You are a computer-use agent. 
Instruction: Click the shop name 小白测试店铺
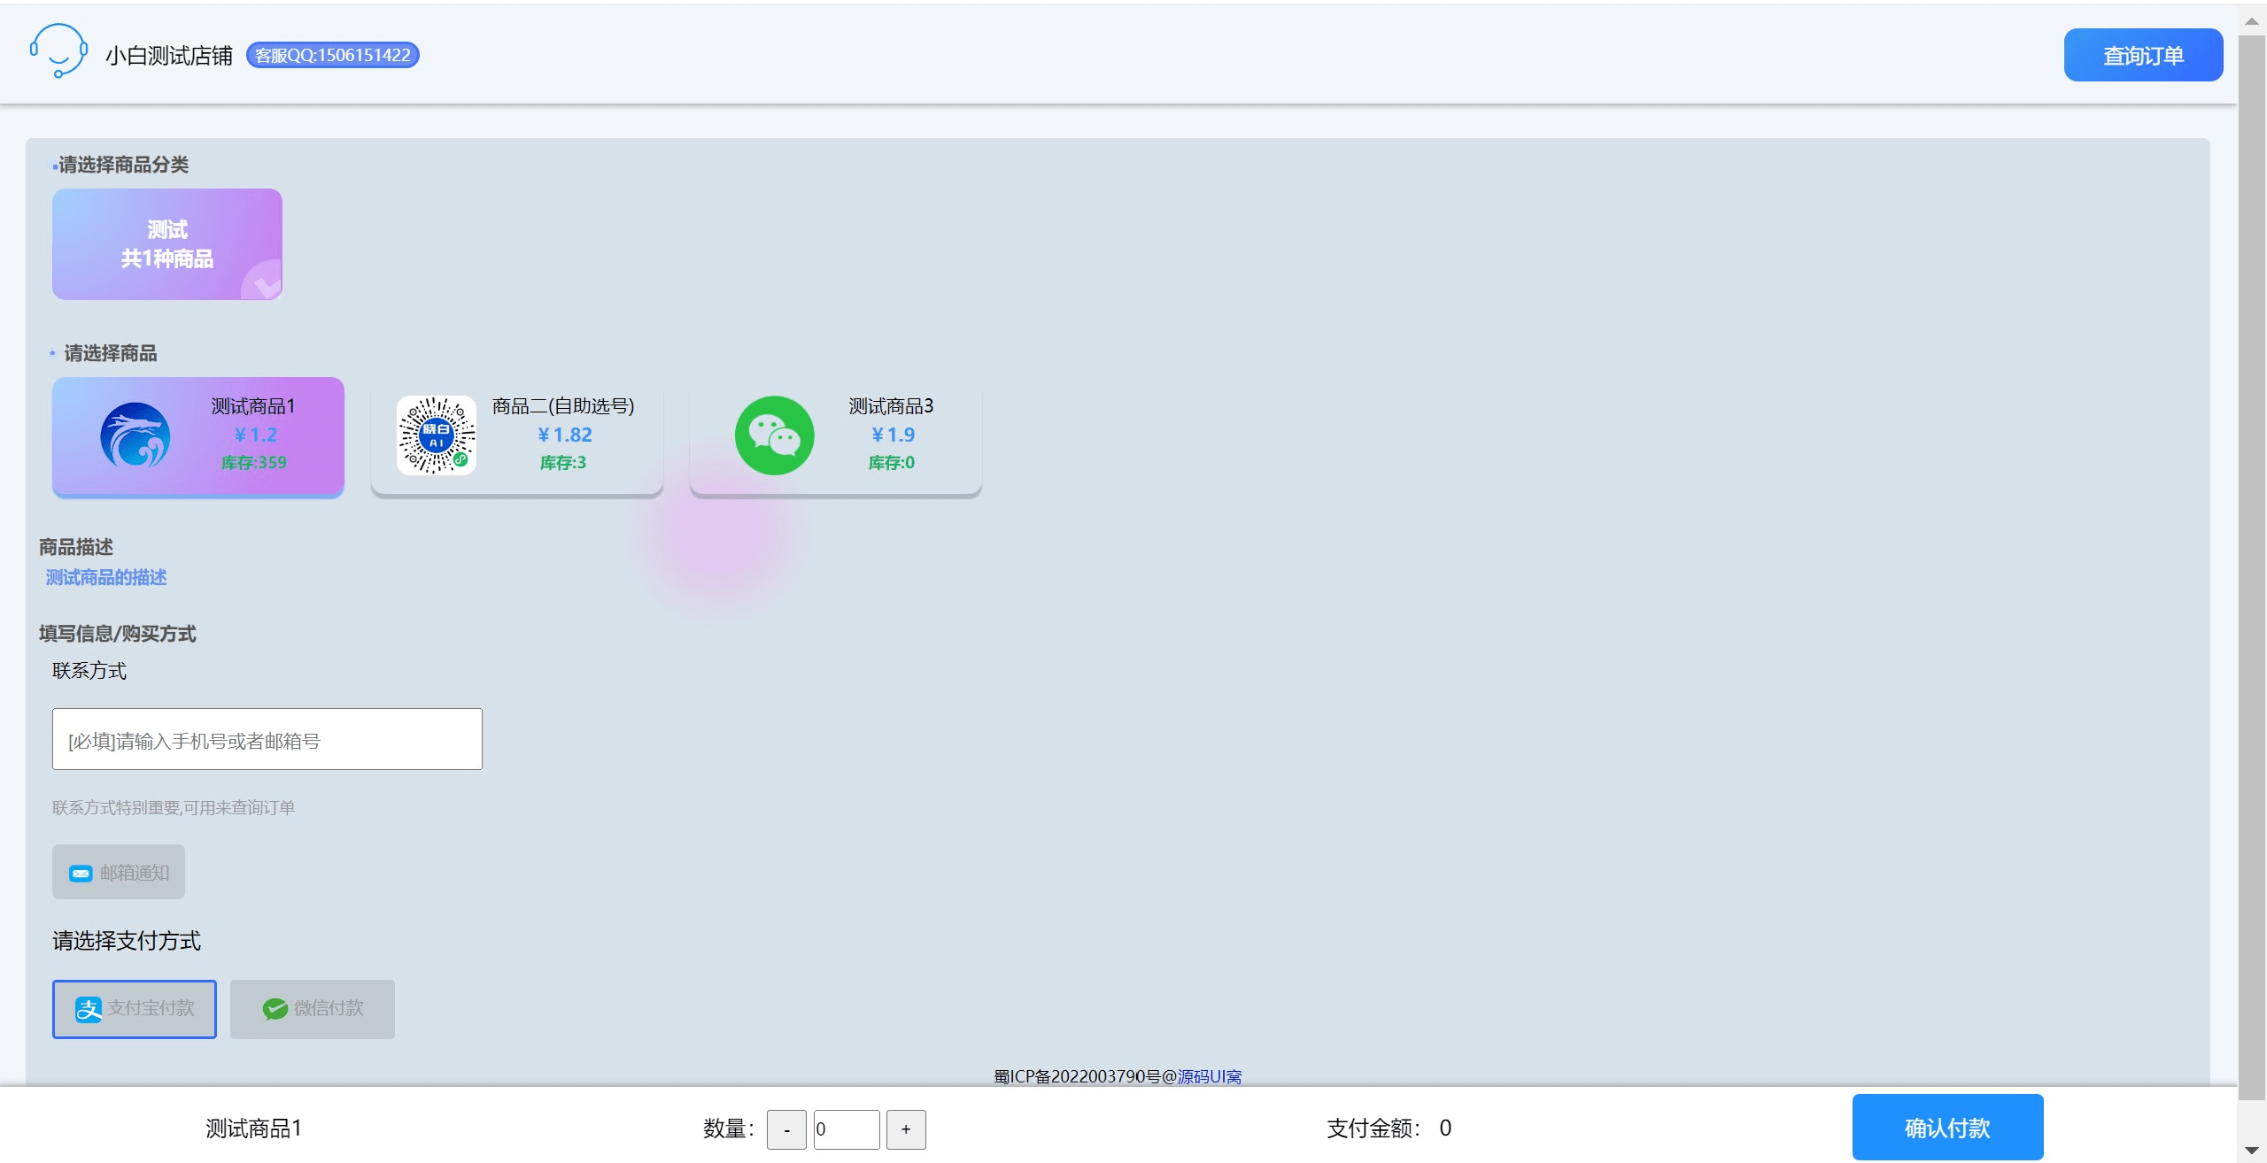(169, 56)
